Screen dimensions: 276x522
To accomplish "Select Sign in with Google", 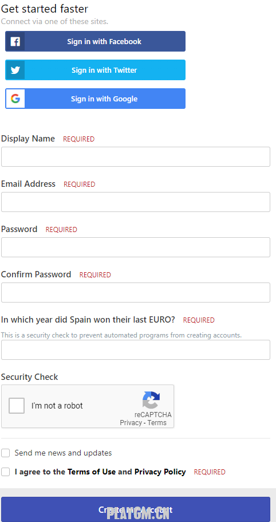I will pos(96,99).
